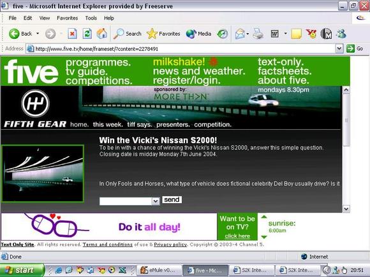Click frame scrollbar down arrow
The height and width of the screenshot is (277, 370).
[x=346, y=209]
